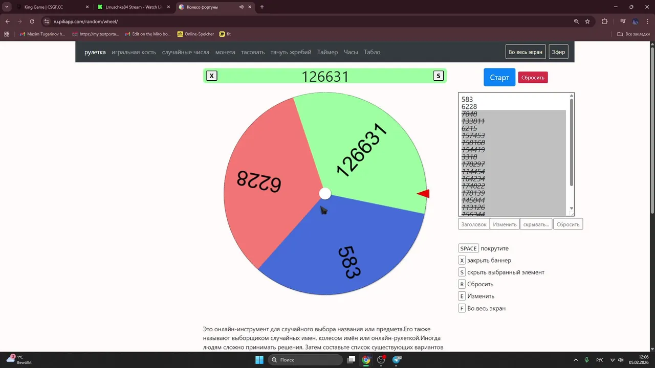Viewport: 655px width, 368px height.
Task: Close the result banner with X
Action: (211, 76)
